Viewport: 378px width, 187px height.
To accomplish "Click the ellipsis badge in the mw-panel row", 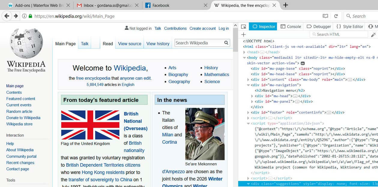I will coord(297,102).
